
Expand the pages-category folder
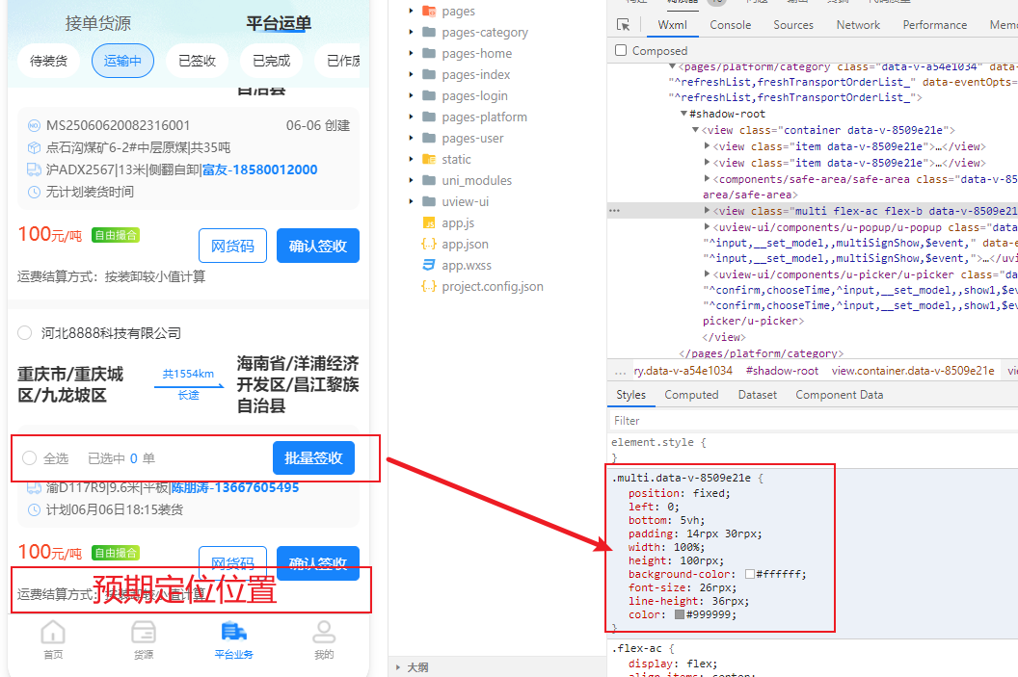pos(411,33)
